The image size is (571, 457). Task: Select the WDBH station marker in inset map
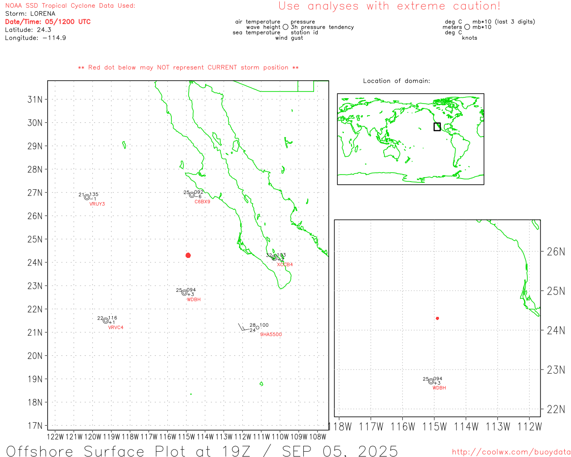tap(431, 381)
